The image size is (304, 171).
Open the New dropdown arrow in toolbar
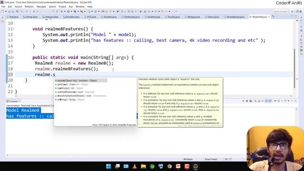click(x=6, y=11)
